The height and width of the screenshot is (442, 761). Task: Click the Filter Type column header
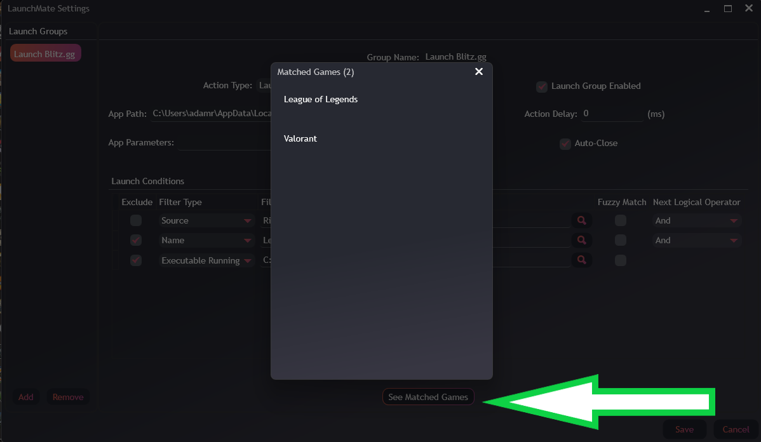coord(180,203)
